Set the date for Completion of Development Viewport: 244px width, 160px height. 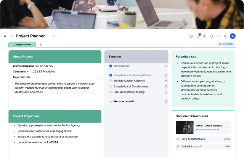pyautogui.click(x=166, y=86)
